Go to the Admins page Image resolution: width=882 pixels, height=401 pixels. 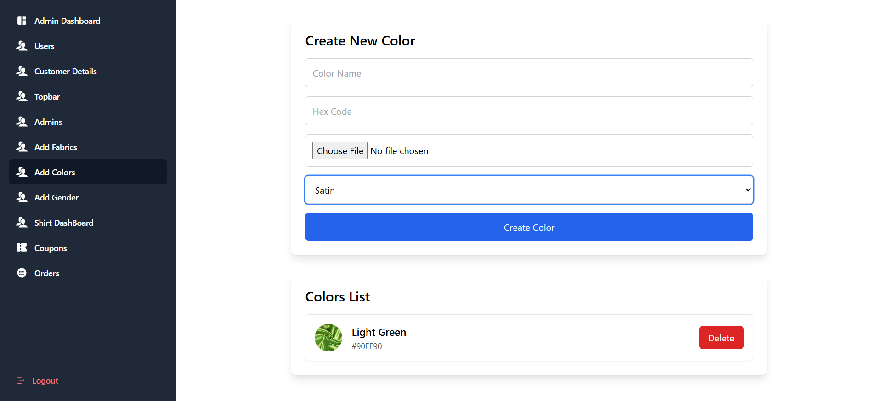pos(48,122)
